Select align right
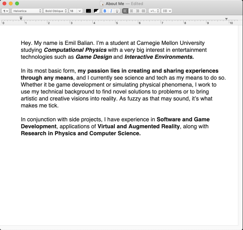Screen dimensions: 243x230 coord(137,11)
